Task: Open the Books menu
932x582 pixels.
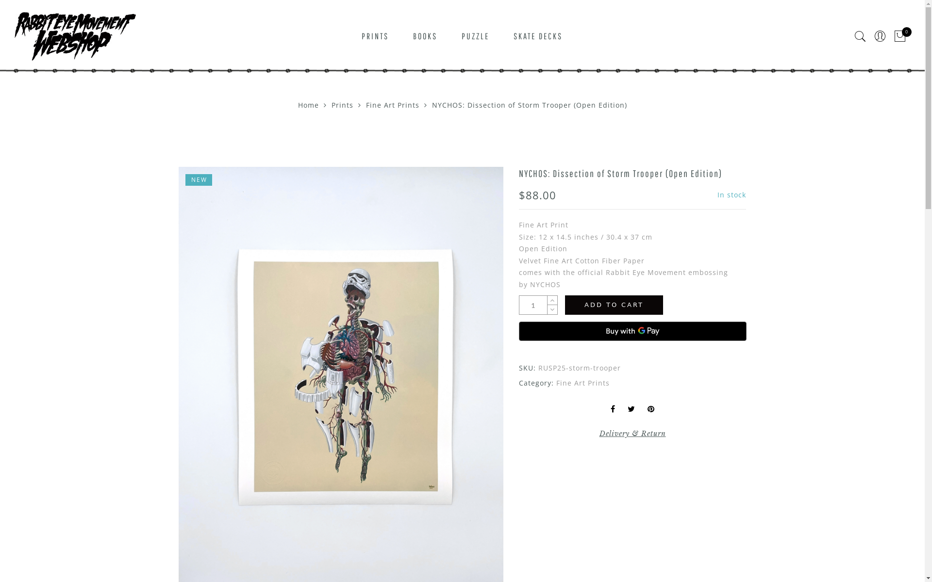Action: click(x=425, y=36)
